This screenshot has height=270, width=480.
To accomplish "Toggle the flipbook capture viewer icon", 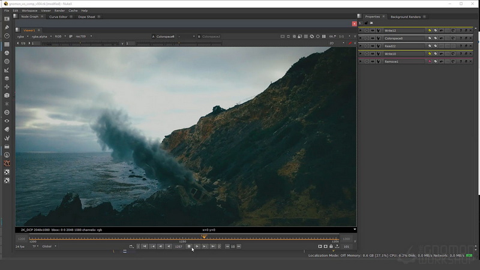I will click(x=320, y=247).
